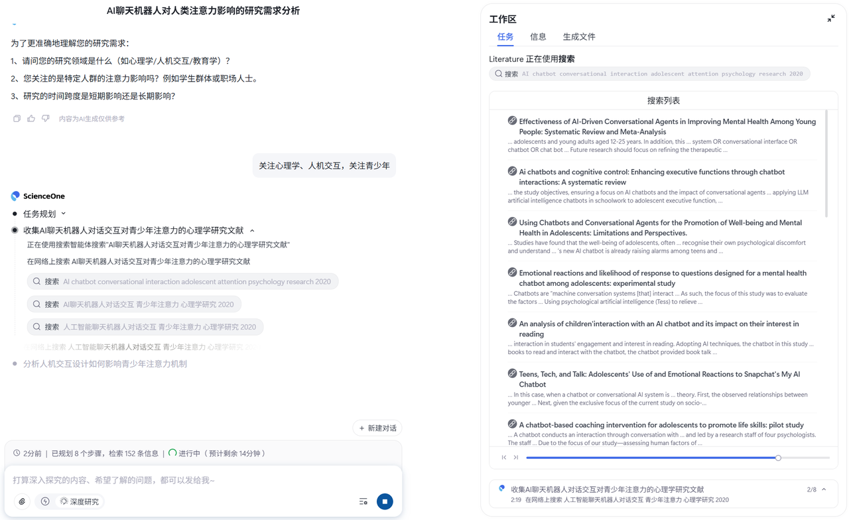Copy the AI response using the copy icon

17,117
